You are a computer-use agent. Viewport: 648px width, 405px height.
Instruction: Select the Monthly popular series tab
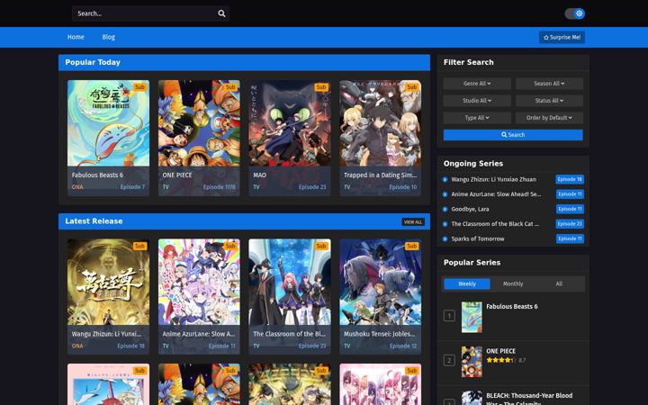point(513,283)
